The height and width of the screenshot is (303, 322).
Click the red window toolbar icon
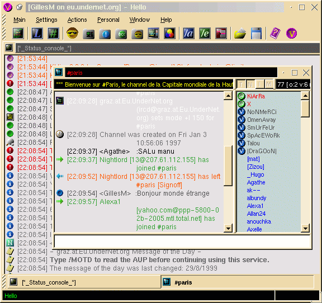click(221, 34)
